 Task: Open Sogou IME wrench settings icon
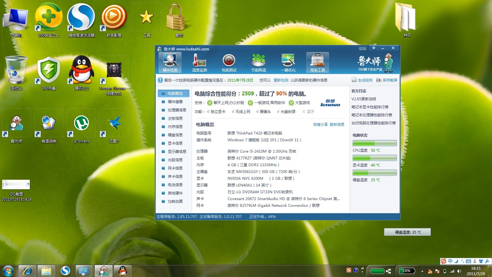(x=487, y=261)
